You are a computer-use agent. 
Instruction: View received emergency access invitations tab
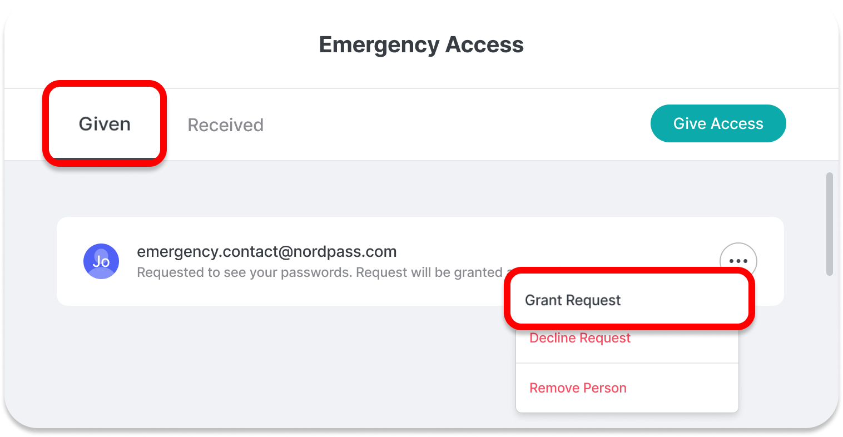(x=225, y=125)
